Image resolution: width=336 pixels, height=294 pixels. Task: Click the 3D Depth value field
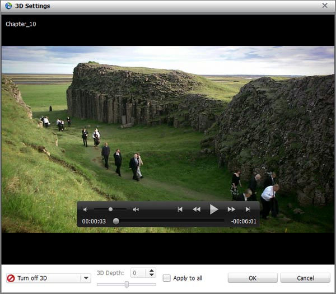click(138, 273)
